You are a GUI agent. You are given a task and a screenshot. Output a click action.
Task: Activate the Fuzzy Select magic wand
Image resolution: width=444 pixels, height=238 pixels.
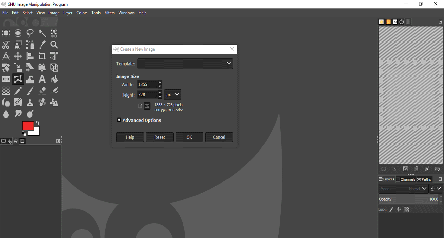point(42,33)
